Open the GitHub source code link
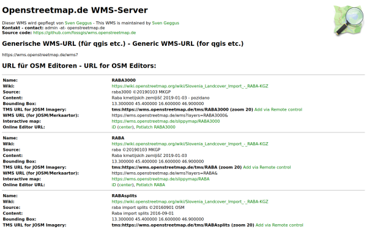Viewport: 367px width, 229px height. 84,33
